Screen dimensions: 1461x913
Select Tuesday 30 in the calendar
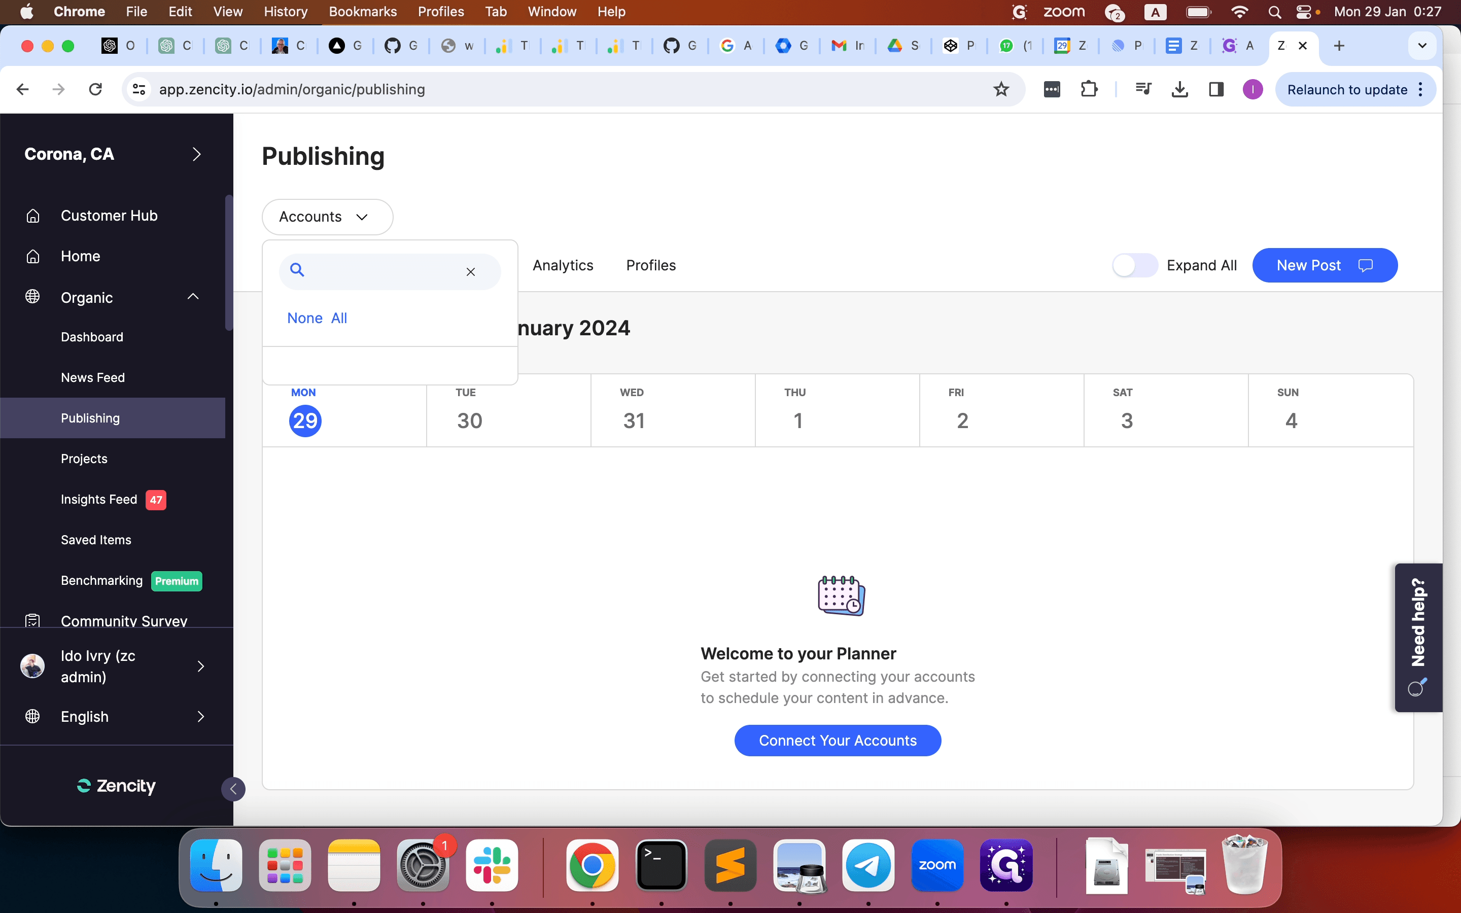pos(469,421)
